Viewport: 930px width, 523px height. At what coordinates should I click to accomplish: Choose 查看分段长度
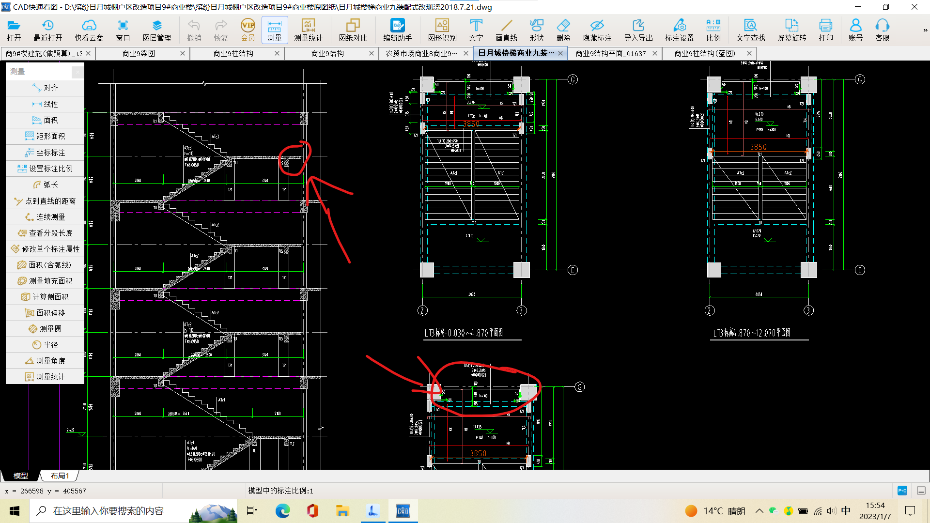[x=45, y=233]
